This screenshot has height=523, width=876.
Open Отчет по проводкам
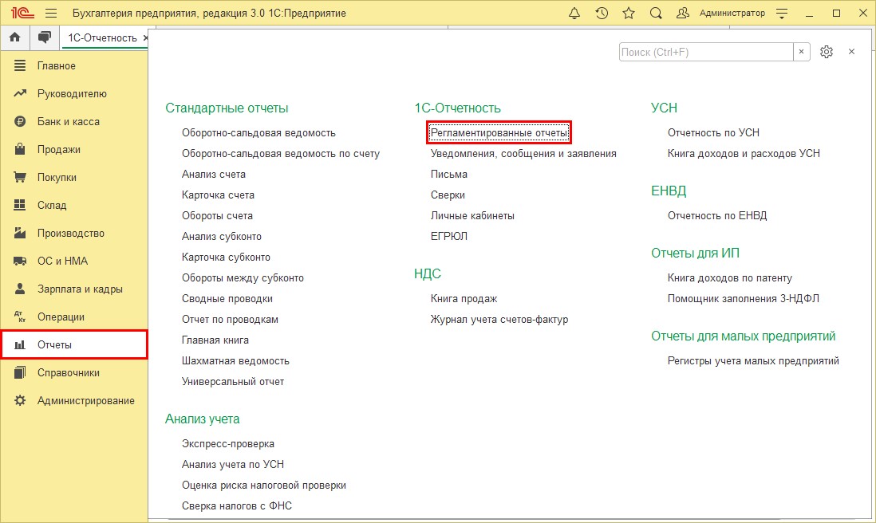230,319
